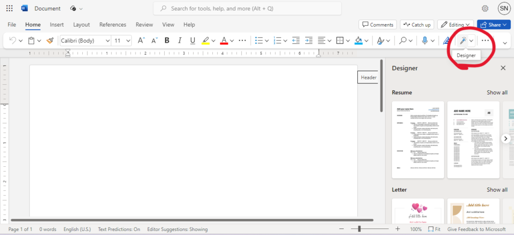Open the Editing mode dropdown
The height and width of the screenshot is (235, 514).
tap(455, 25)
